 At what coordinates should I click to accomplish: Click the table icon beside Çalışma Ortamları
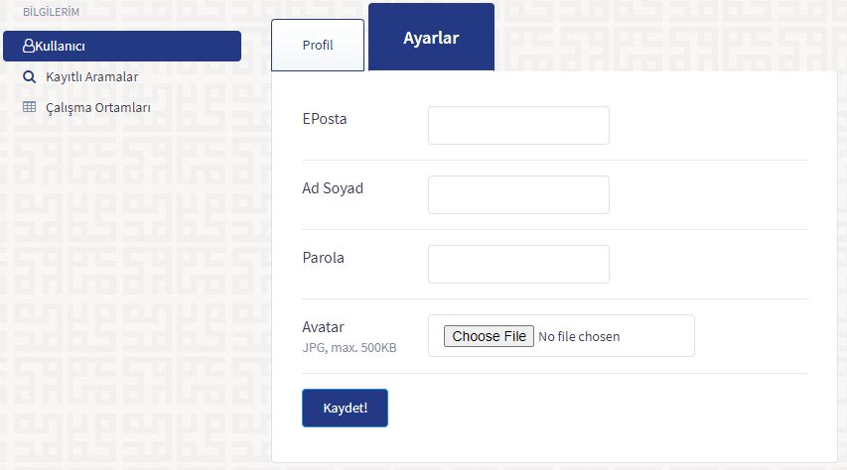coord(29,107)
